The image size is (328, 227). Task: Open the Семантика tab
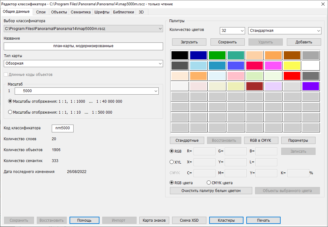[x=81, y=12]
